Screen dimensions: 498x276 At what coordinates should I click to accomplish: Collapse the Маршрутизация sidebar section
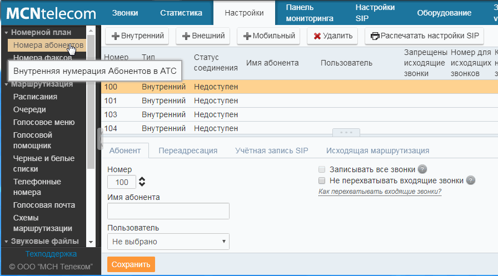7,84
